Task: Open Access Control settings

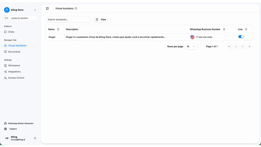Action: click(x=16, y=78)
